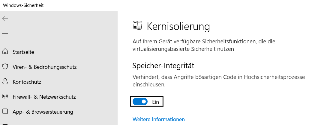Click the Speicher-Integrität section heading
The width and height of the screenshot is (309, 125).
click(x=163, y=65)
